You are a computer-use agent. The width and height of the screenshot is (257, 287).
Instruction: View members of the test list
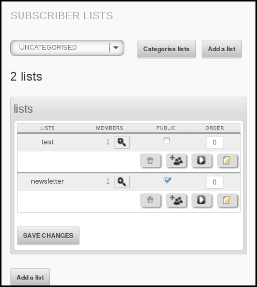122,142
